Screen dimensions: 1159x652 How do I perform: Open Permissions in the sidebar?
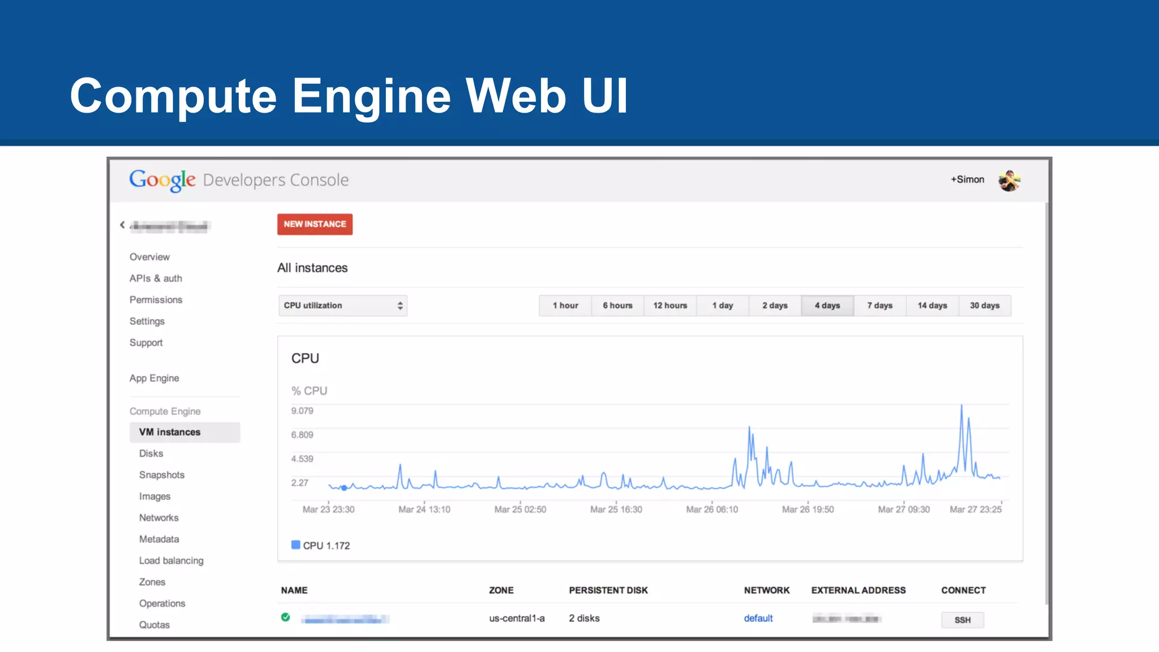click(x=156, y=300)
